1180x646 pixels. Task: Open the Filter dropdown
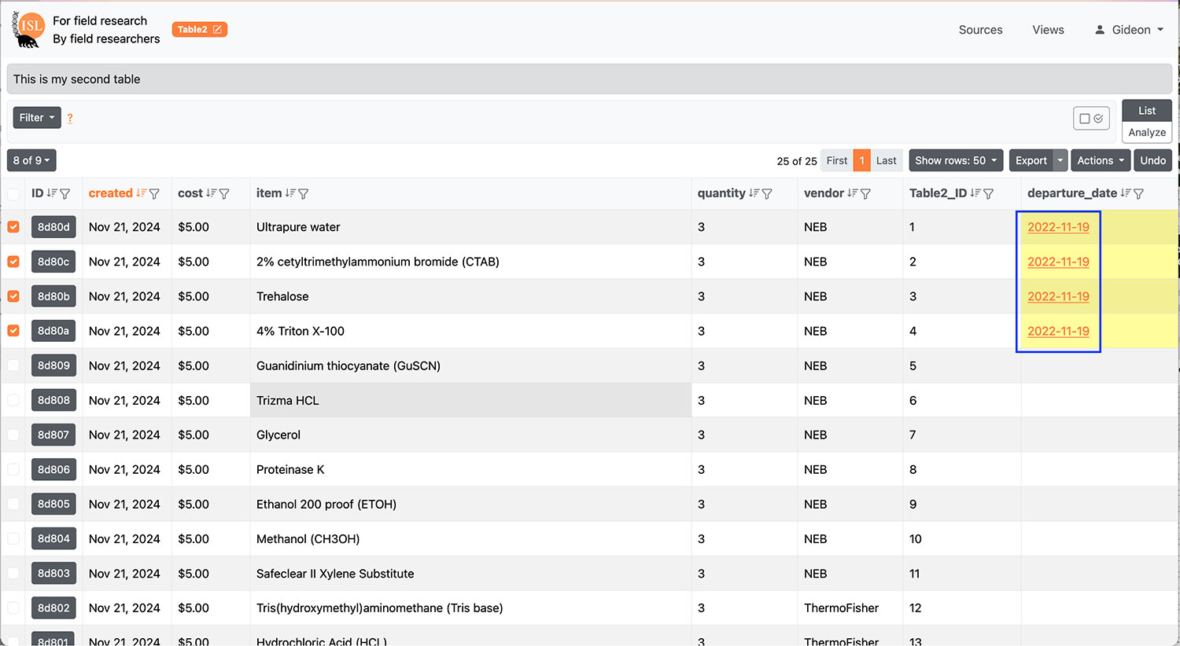37,118
